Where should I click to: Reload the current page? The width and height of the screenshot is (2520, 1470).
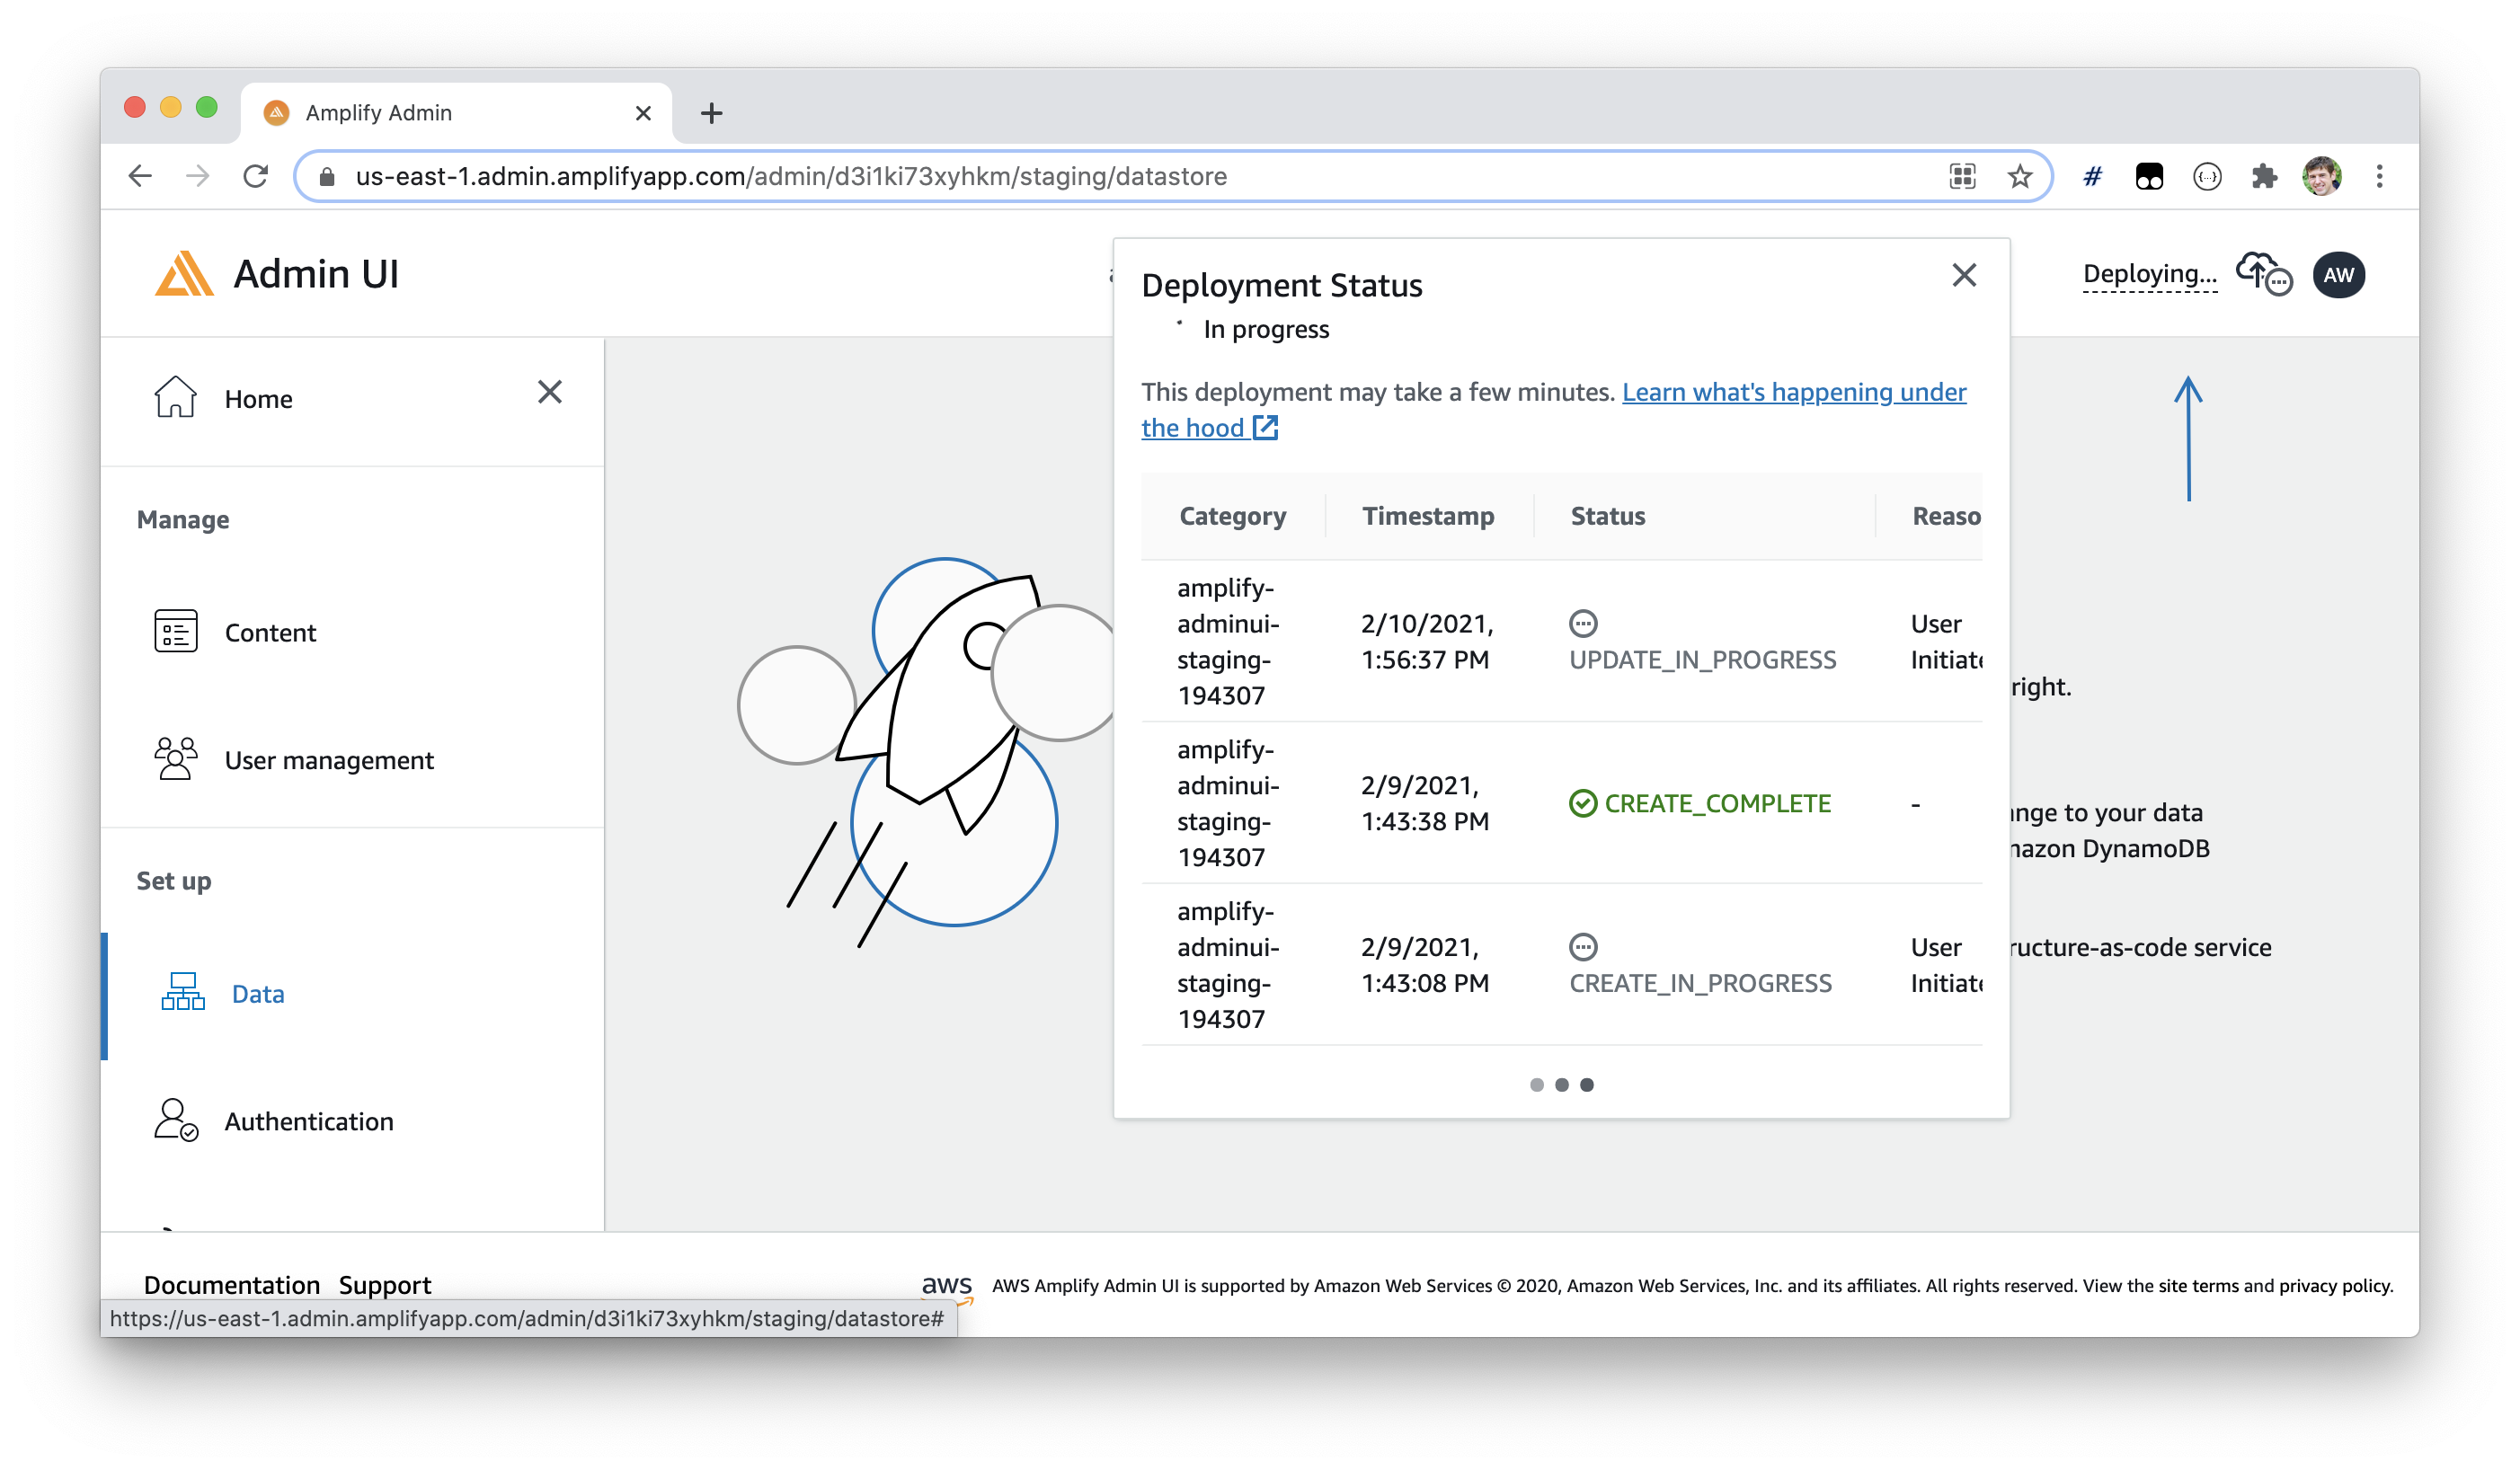point(256,176)
